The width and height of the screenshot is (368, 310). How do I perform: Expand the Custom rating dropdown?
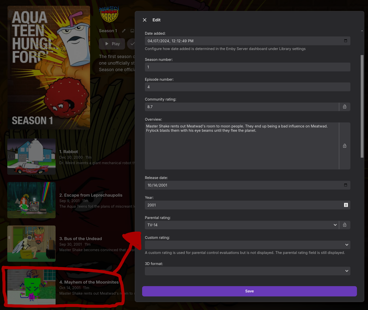tap(248, 245)
